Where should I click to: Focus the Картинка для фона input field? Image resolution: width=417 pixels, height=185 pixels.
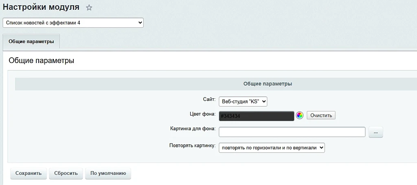[x=292, y=132]
